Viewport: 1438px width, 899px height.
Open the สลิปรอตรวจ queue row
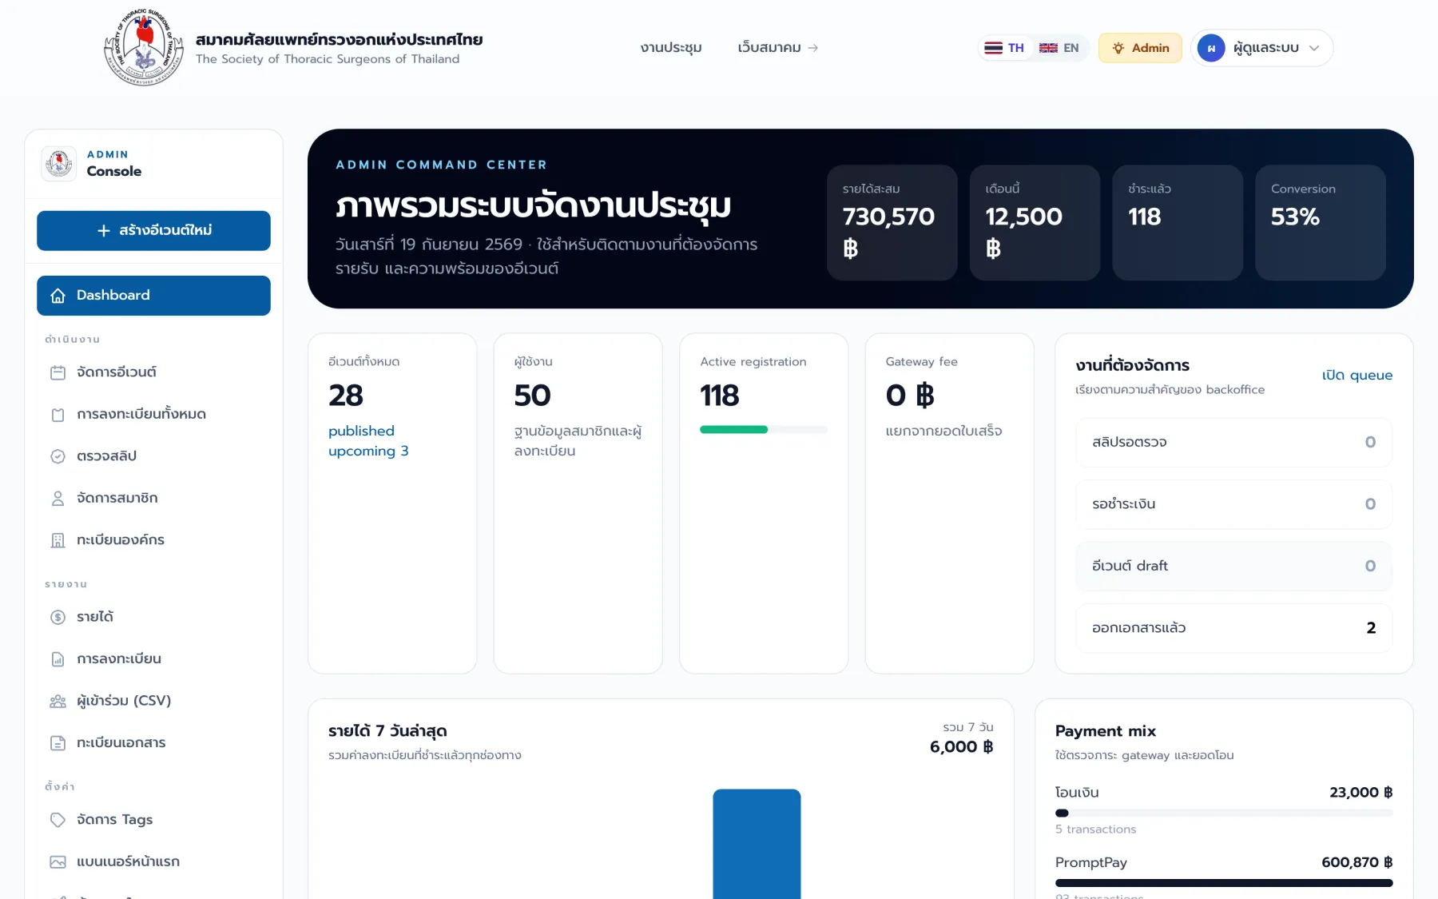[x=1233, y=443]
